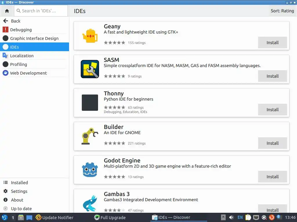Viewport: 297px width, 222px height.
Task: Open the Godot Engine app title
Action: tap(122, 160)
